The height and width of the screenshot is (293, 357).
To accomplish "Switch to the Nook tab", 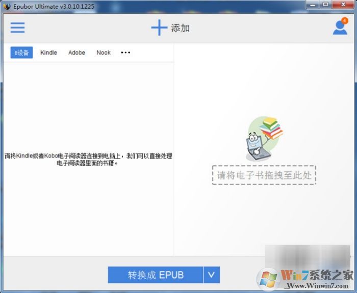I will coord(104,52).
